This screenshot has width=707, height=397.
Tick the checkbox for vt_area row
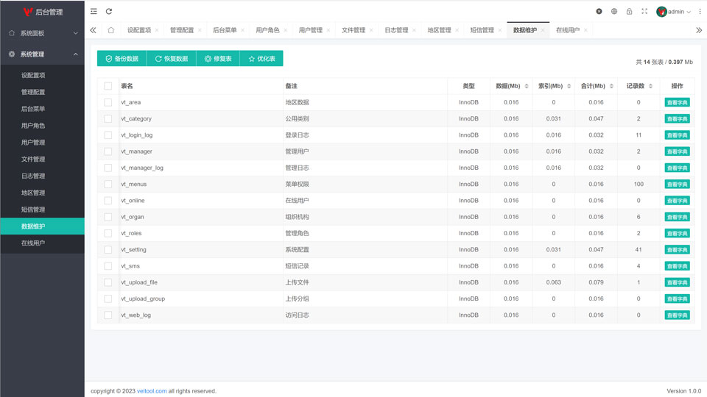pos(108,103)
